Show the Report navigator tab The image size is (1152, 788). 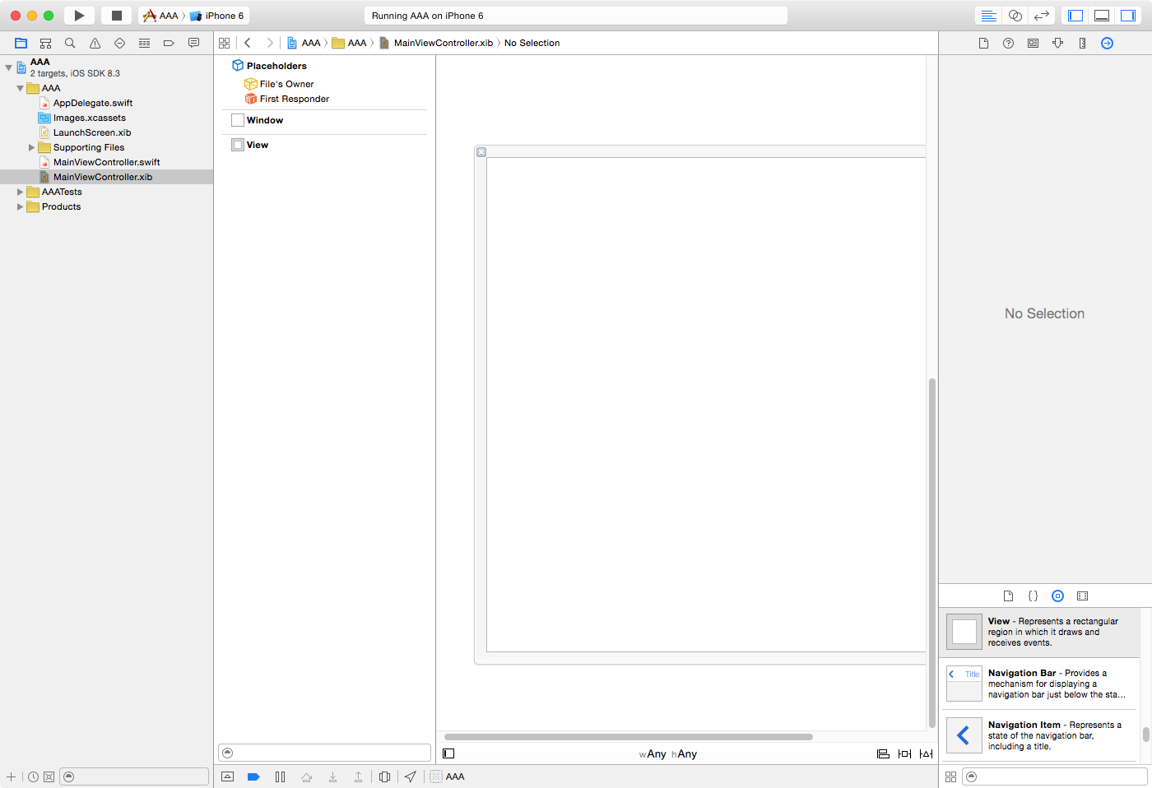pos(193,43)
